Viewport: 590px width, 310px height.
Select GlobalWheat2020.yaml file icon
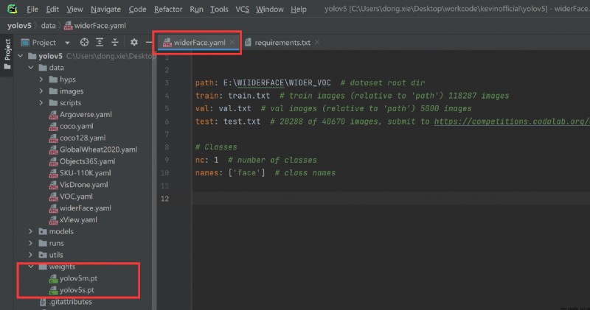(x=53, y=150)
